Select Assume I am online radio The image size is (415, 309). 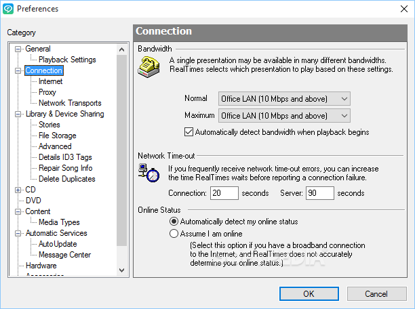coord(174,233)
